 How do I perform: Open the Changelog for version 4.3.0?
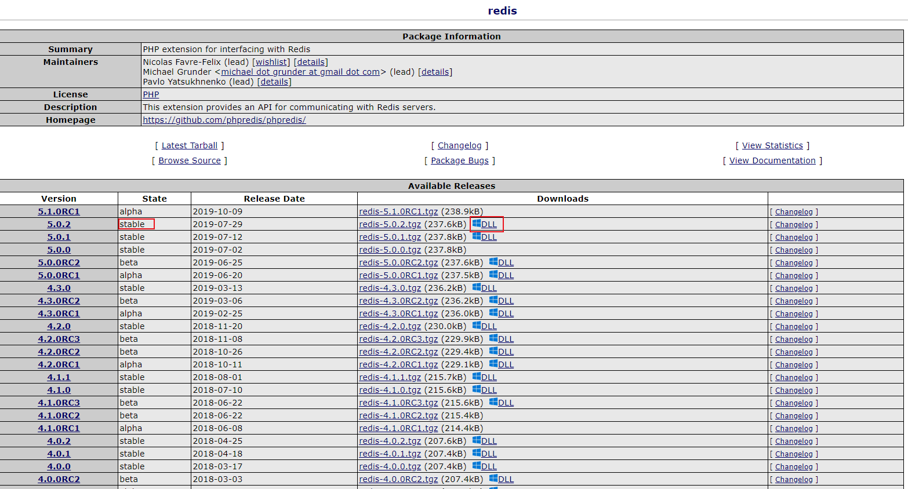pos(794,289)
